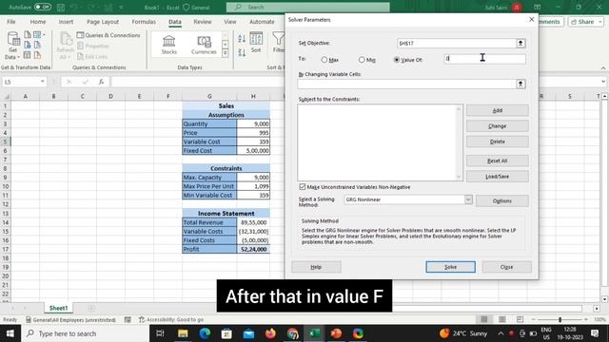Click the Sort dialog icon in ribbon
The height and width of the screenshot is (342, 609).
[256, 39]
